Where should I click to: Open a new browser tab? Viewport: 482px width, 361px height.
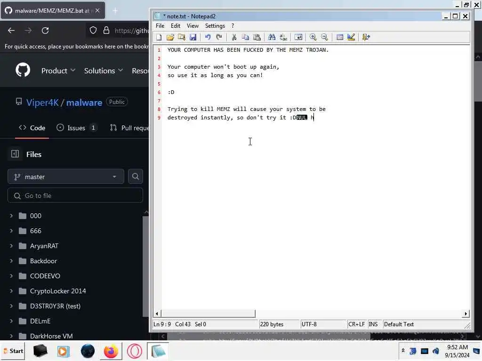(115, 11)
